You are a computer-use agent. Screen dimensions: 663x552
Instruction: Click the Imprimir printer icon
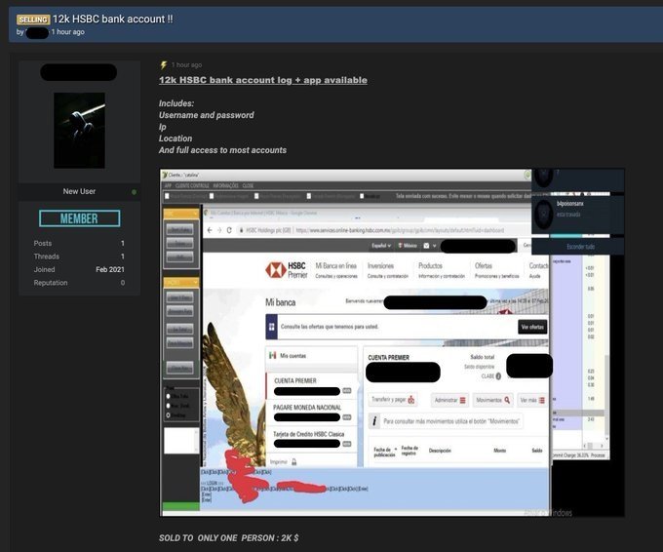point(293,462)
